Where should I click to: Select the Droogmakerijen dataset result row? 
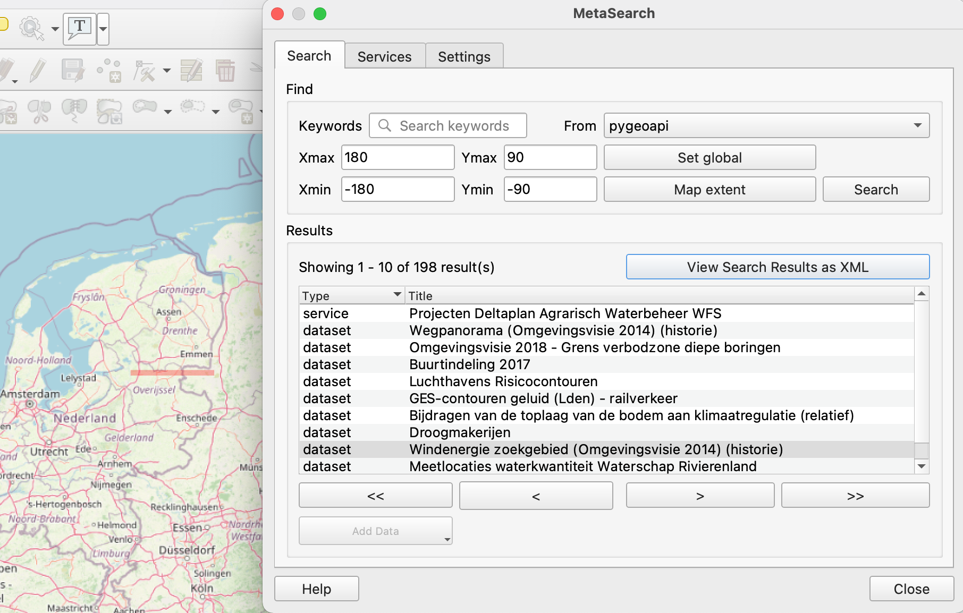(459, 432)
